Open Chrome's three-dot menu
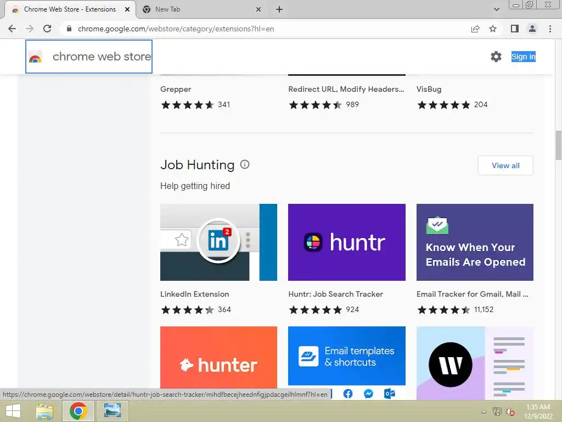 [x=550, y=29]
